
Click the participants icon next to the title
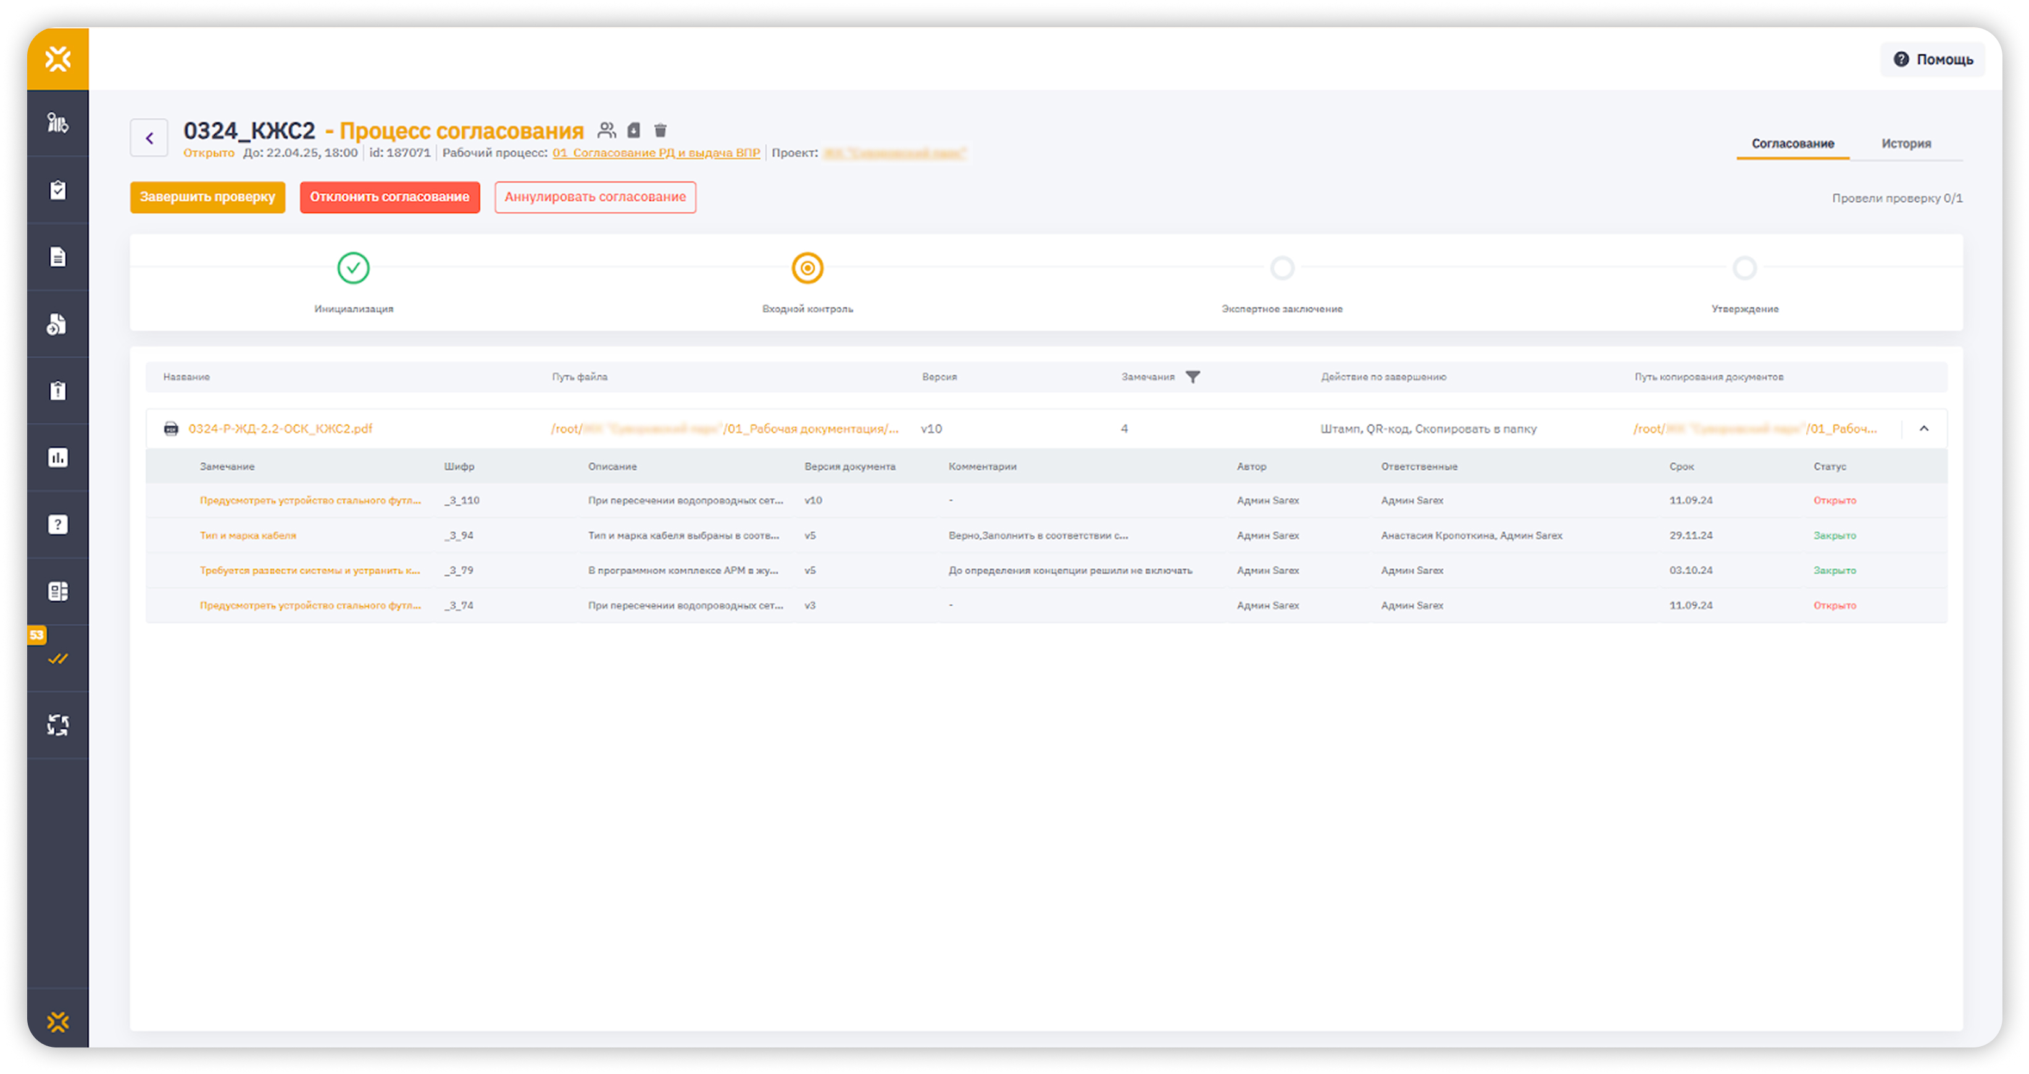pos(606,130)
